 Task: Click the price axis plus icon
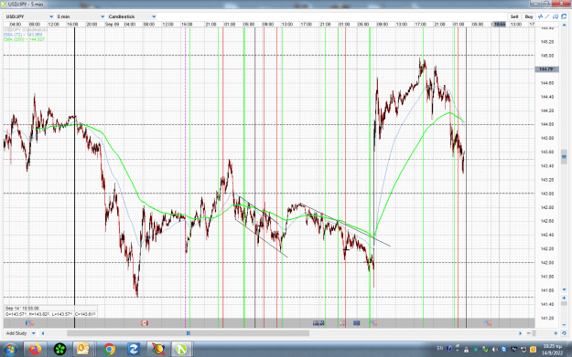pyautogui.click(x=564, y=298)
